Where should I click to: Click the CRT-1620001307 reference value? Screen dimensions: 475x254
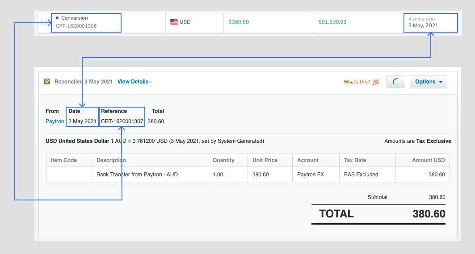tap(122, 121)
